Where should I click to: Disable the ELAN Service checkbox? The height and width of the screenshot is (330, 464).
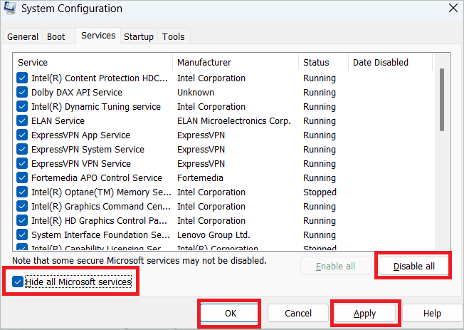(x=22, y=120)
